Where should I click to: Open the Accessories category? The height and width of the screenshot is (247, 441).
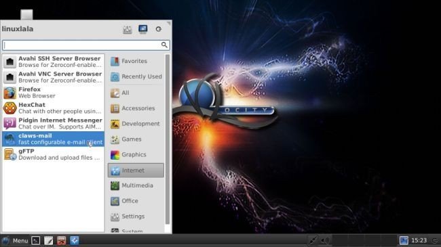tap(136, 108)
